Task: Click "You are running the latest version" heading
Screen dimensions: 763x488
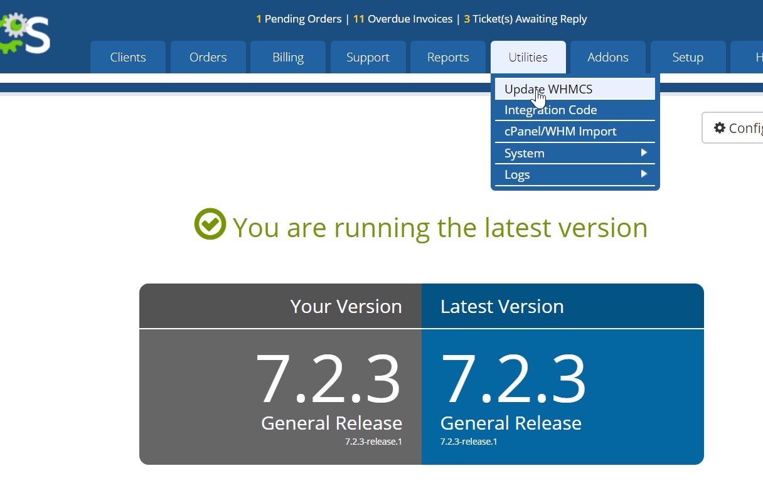Action: point(440,227)
